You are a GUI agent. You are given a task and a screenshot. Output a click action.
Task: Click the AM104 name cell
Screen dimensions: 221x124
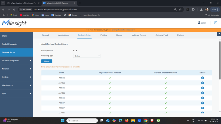click(x=62, y=98)
